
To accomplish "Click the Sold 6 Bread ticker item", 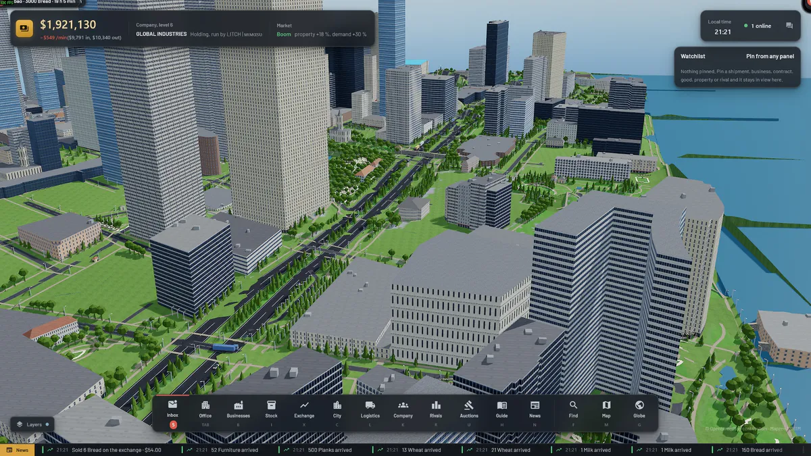I will point(101,450).
